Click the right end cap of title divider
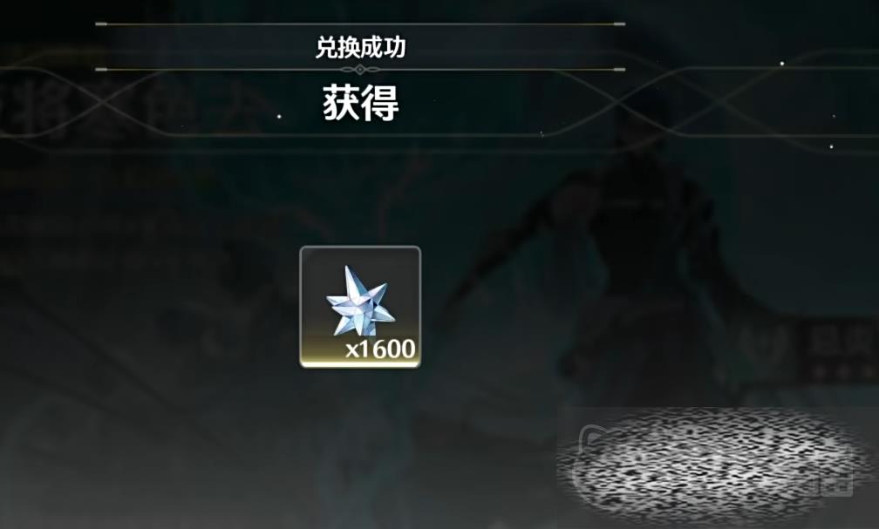The height and width of the screenshot is (529, 879). [x=619, y=70]
